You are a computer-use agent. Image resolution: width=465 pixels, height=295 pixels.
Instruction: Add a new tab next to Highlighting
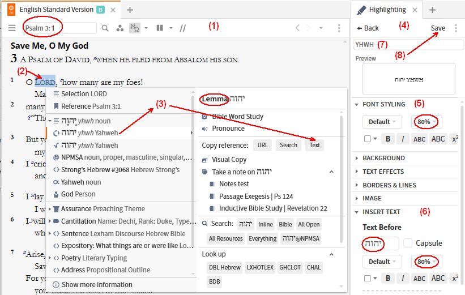[x=432, y=10]
